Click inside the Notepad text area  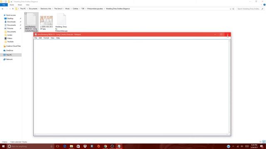(131, 87)
